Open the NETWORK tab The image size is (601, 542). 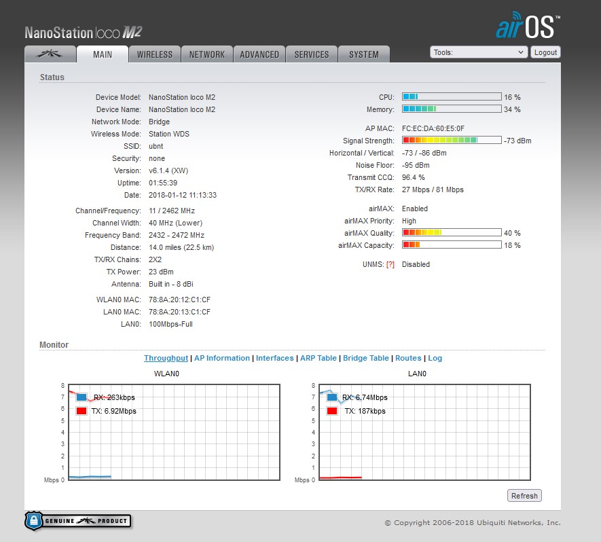(x=207, y=54)
